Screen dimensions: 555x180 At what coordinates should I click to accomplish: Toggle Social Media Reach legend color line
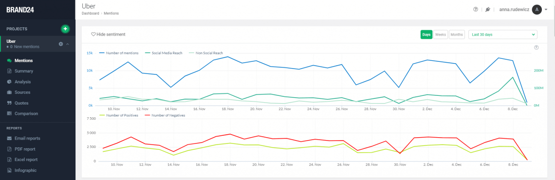(148, 53)
